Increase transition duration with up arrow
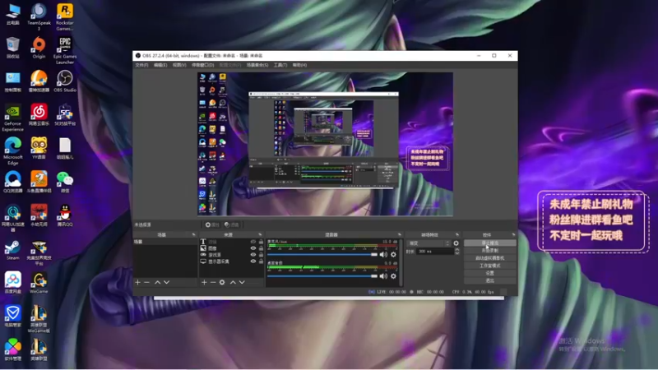The height and width of the screenshot is (370, 658). tap(457, 250)
